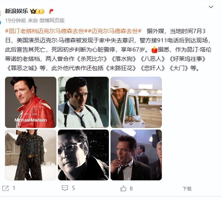Click the 19分钟前 timestamp
221x197 pixels.
tap(16, 21)
